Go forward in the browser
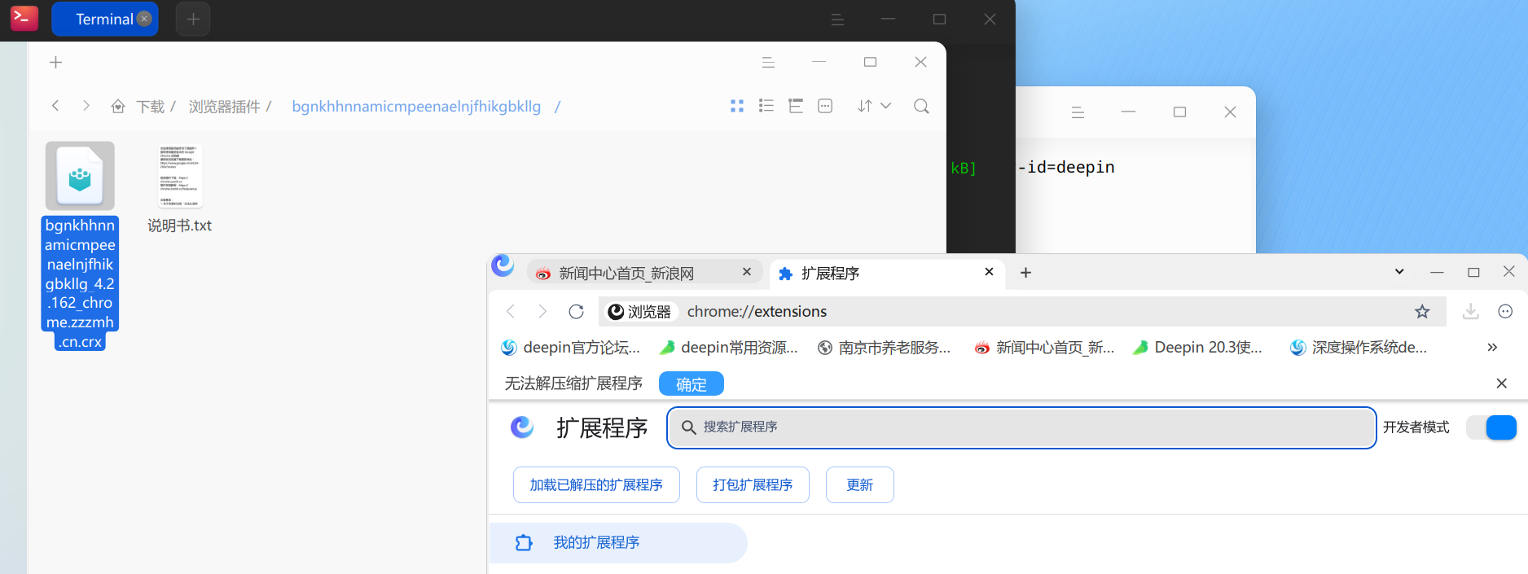Viewport: 1528px width, 574px height. 542,311
